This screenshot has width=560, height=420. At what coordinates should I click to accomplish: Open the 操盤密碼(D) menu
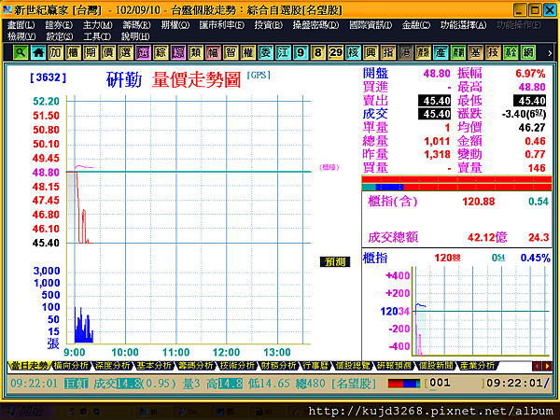click(x=315, y=25)
